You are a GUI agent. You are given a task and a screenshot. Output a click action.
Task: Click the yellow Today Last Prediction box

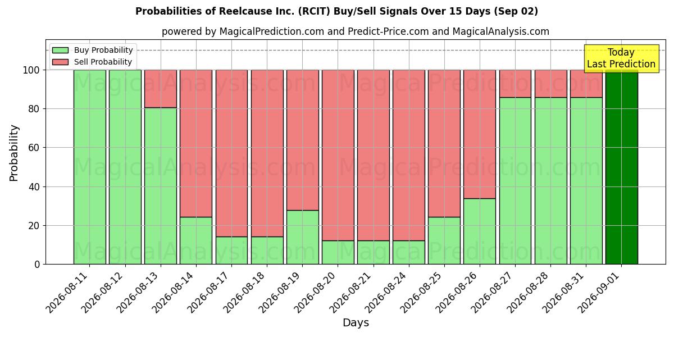(621, 58)
